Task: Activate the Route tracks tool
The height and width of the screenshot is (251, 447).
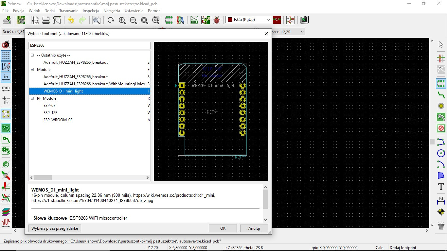Action: 441,95
